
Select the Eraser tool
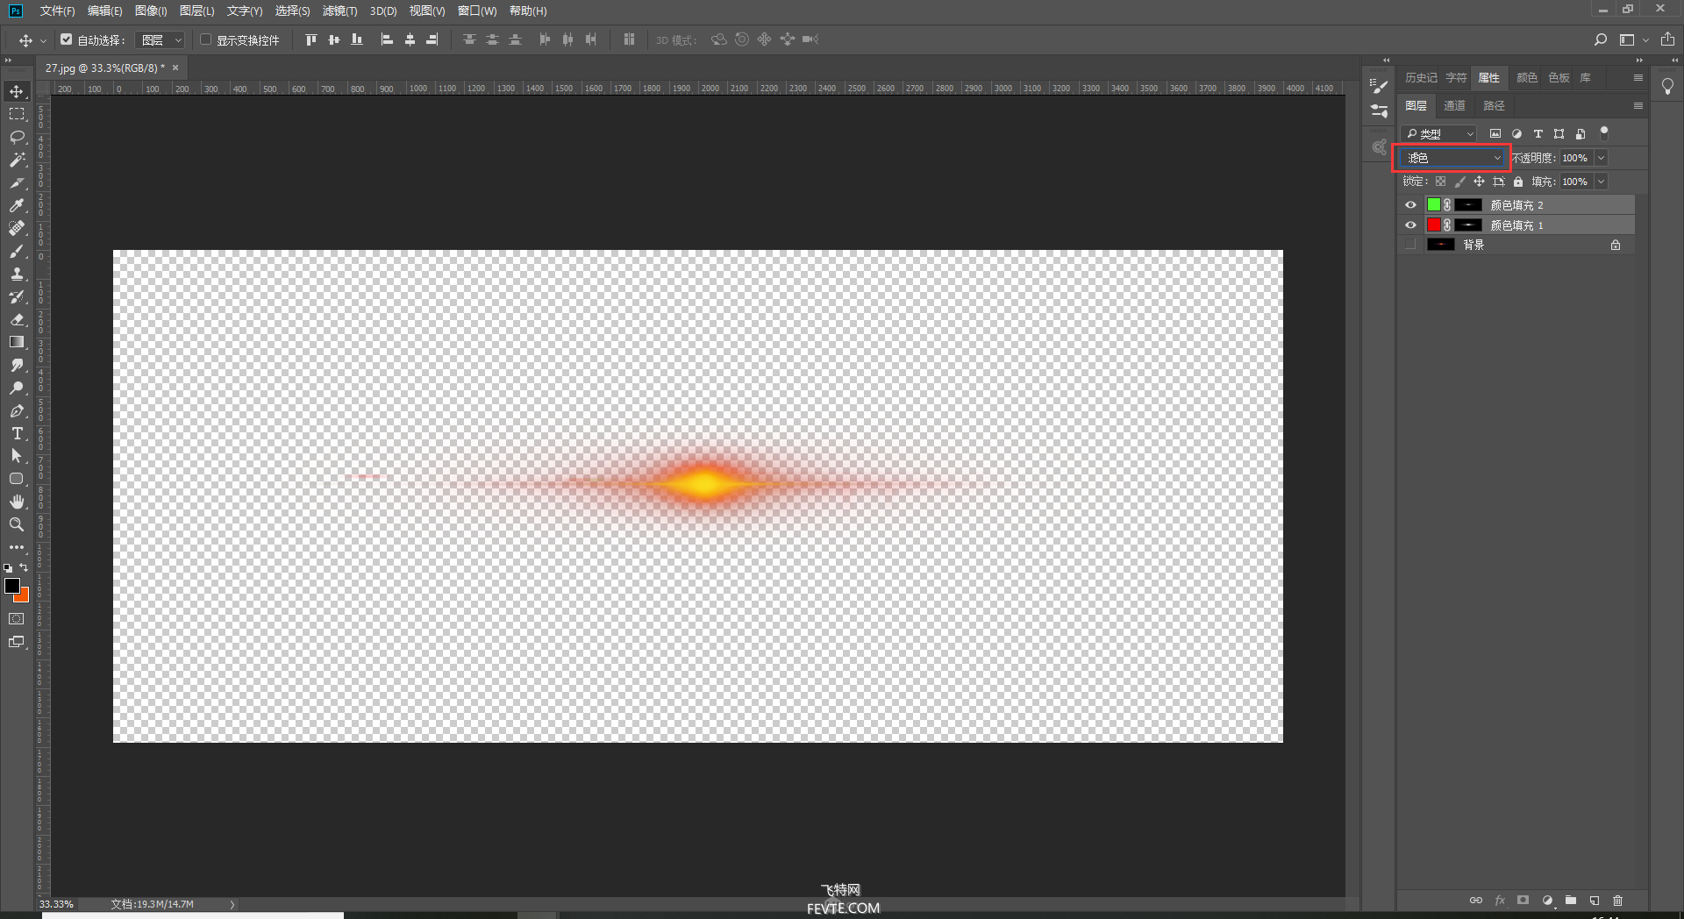coord(17,319)
